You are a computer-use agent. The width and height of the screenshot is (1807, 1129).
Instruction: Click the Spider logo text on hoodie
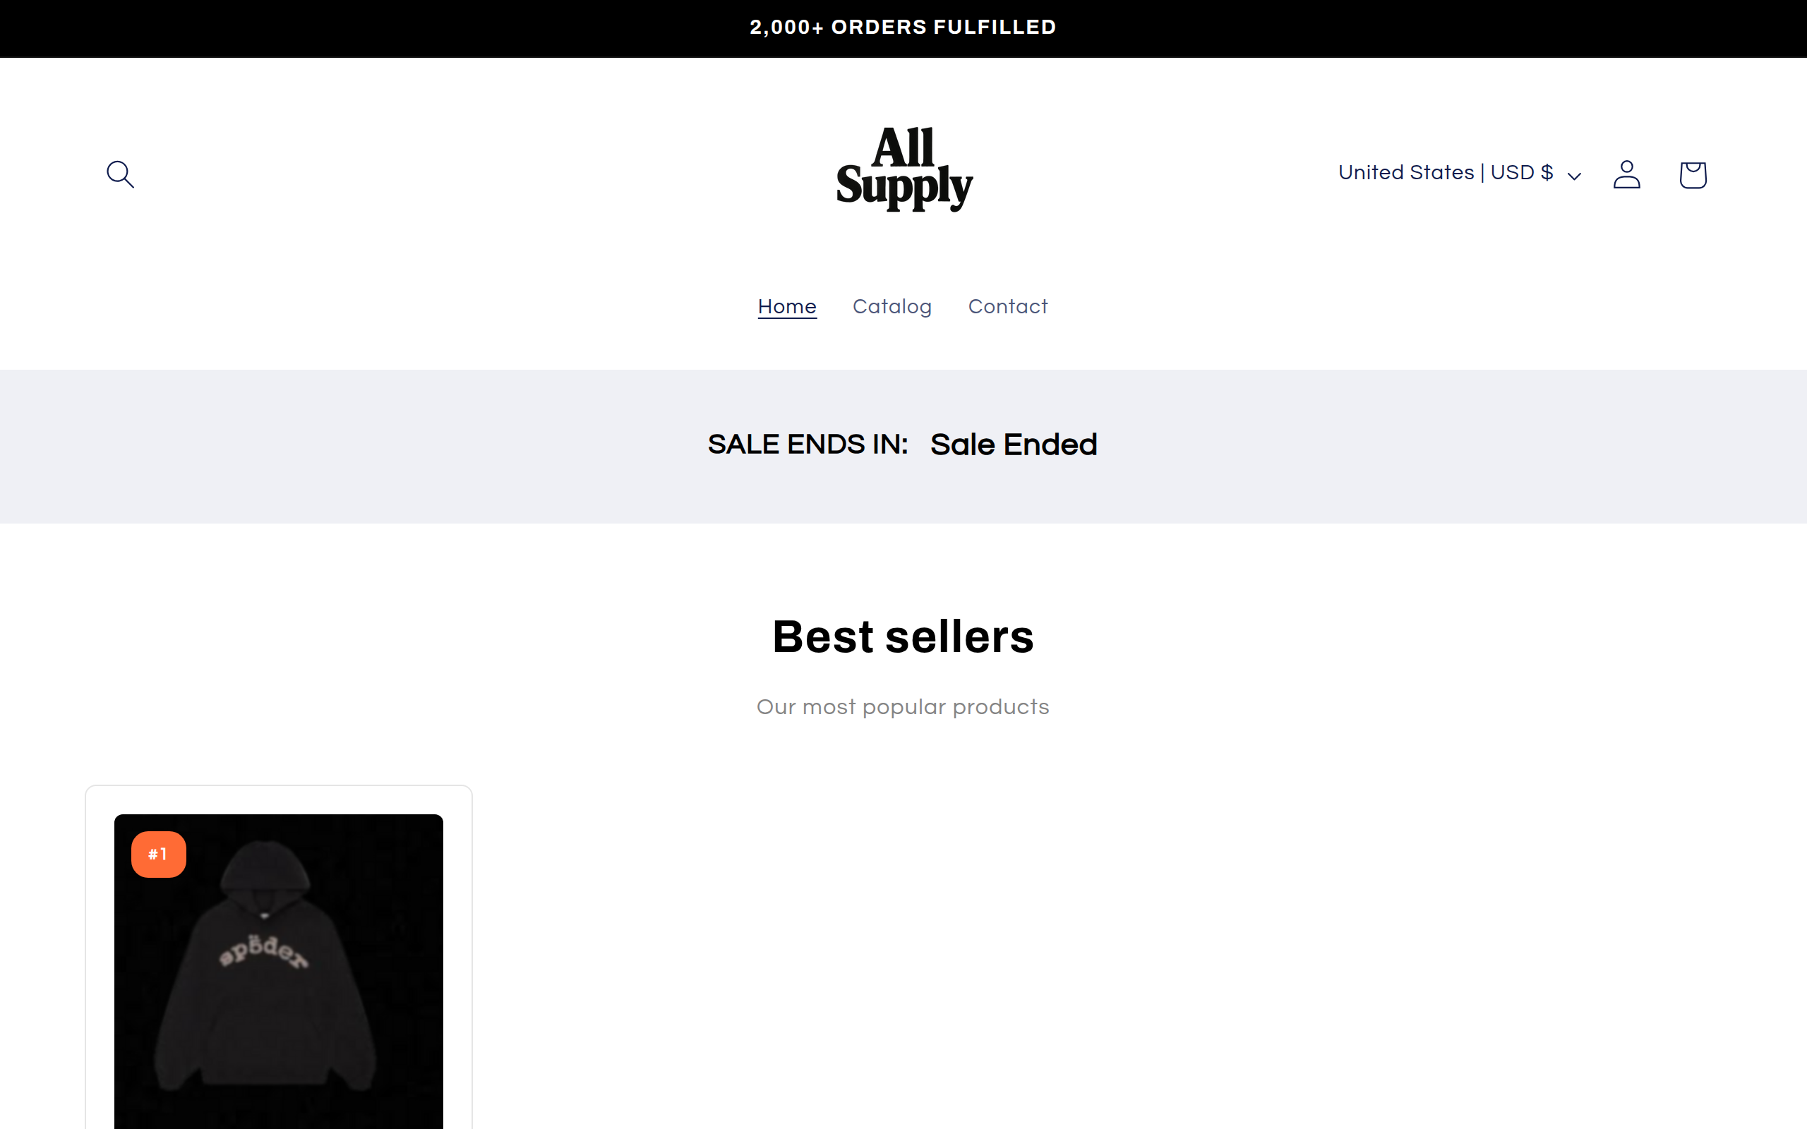263,951
